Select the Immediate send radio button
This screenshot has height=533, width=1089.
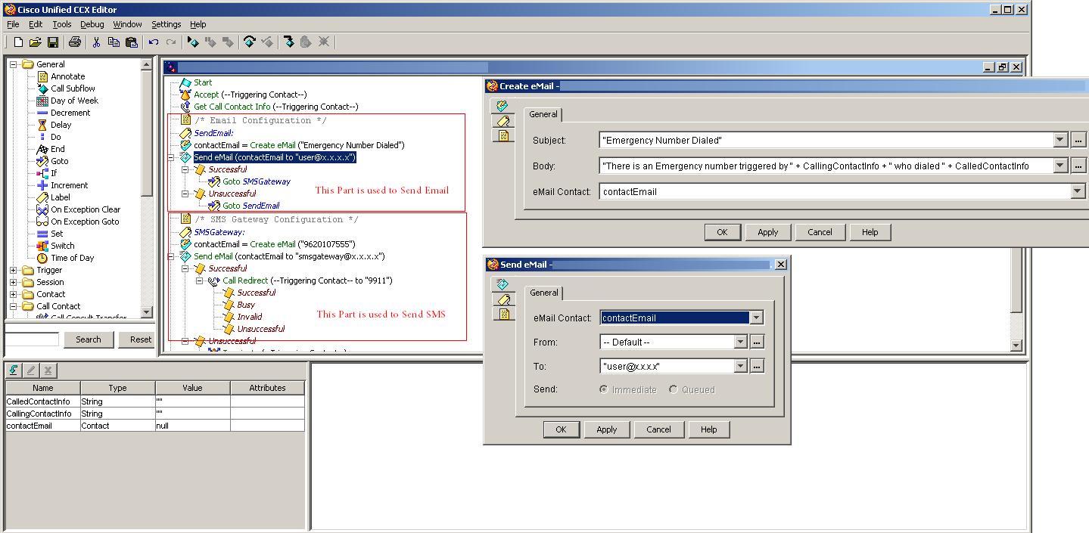coord(603,390)
